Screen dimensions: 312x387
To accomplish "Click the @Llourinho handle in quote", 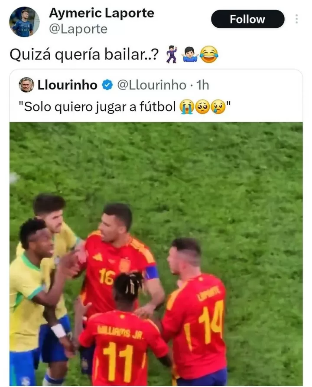I will pos(152,85).
